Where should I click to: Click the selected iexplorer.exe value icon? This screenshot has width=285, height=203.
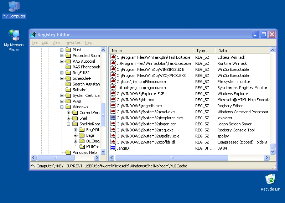coord(113,118)
